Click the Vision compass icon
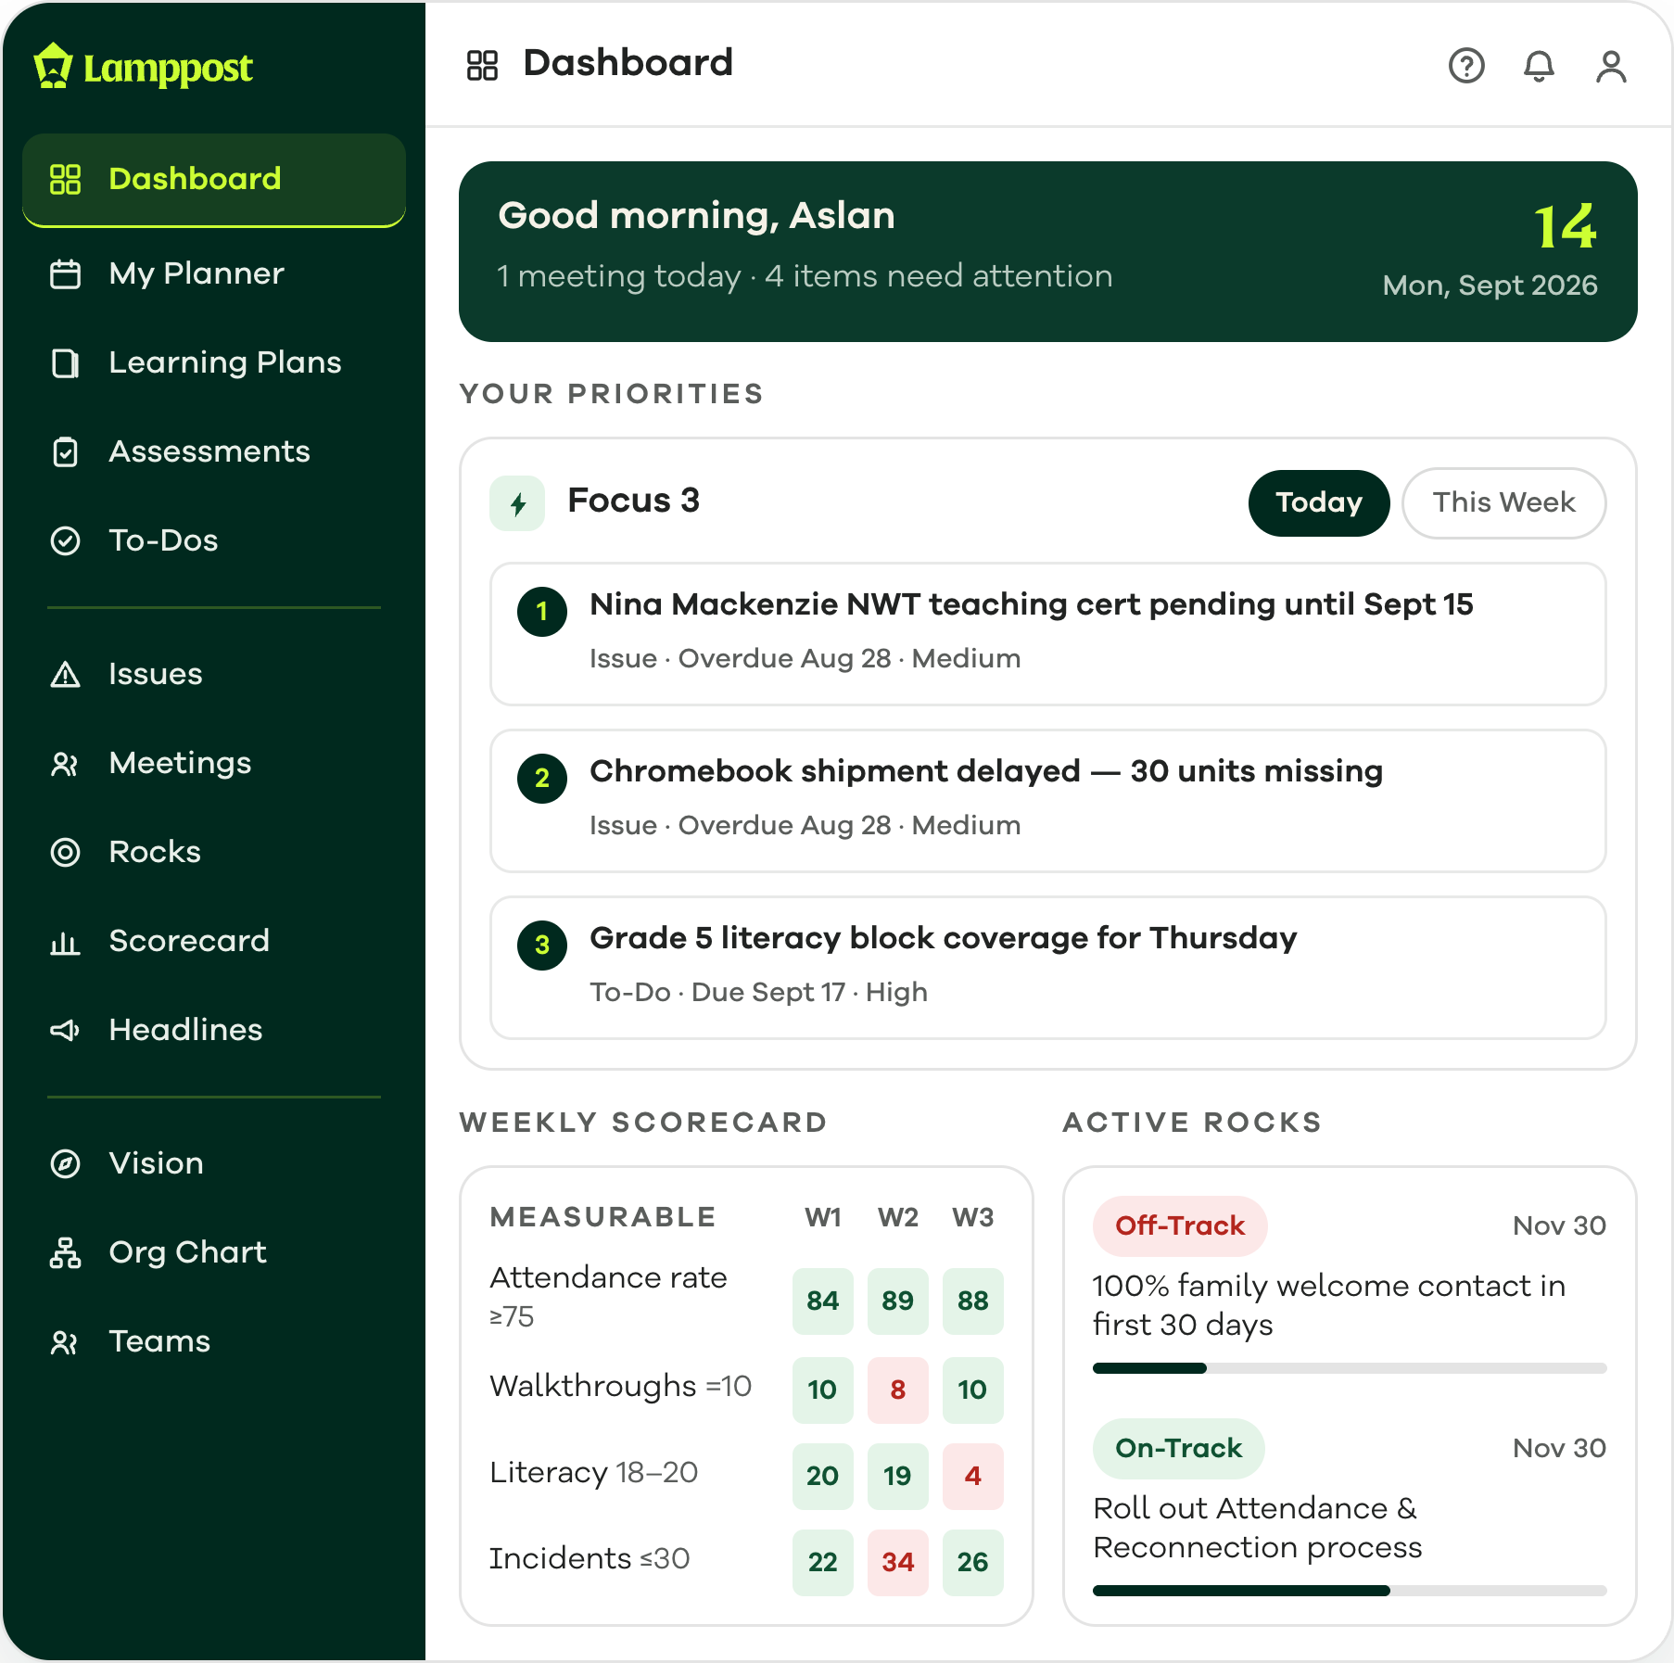1674x1663 pixels. (65, 1163)
